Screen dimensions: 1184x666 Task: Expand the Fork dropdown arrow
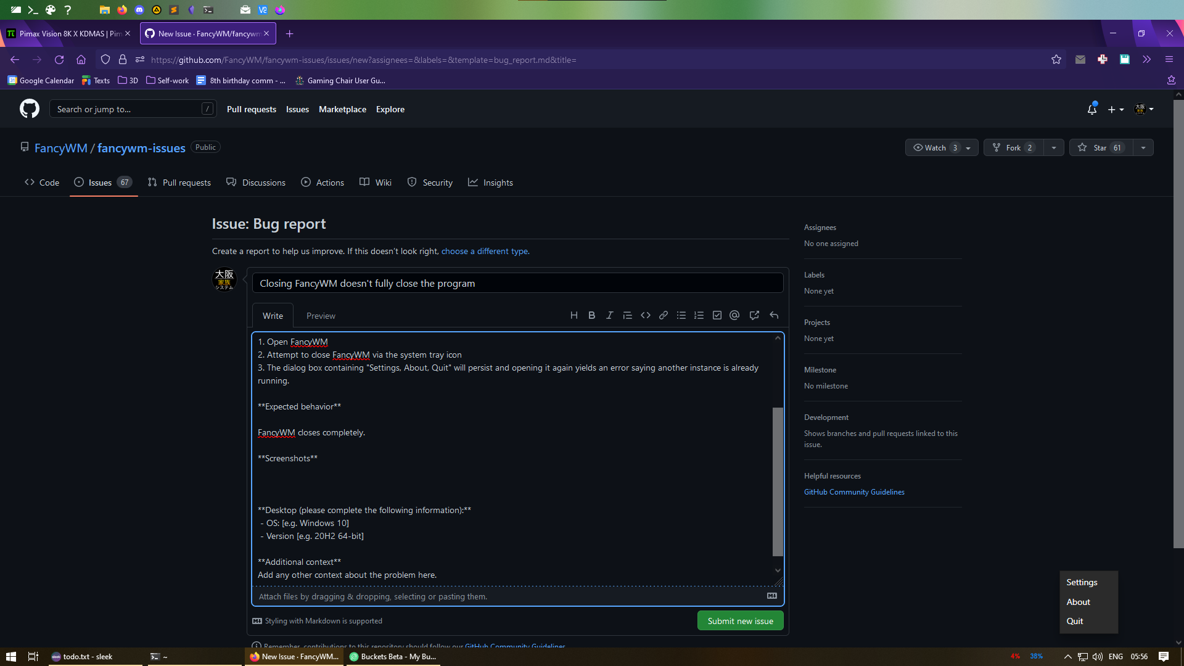pos(1053,147)
